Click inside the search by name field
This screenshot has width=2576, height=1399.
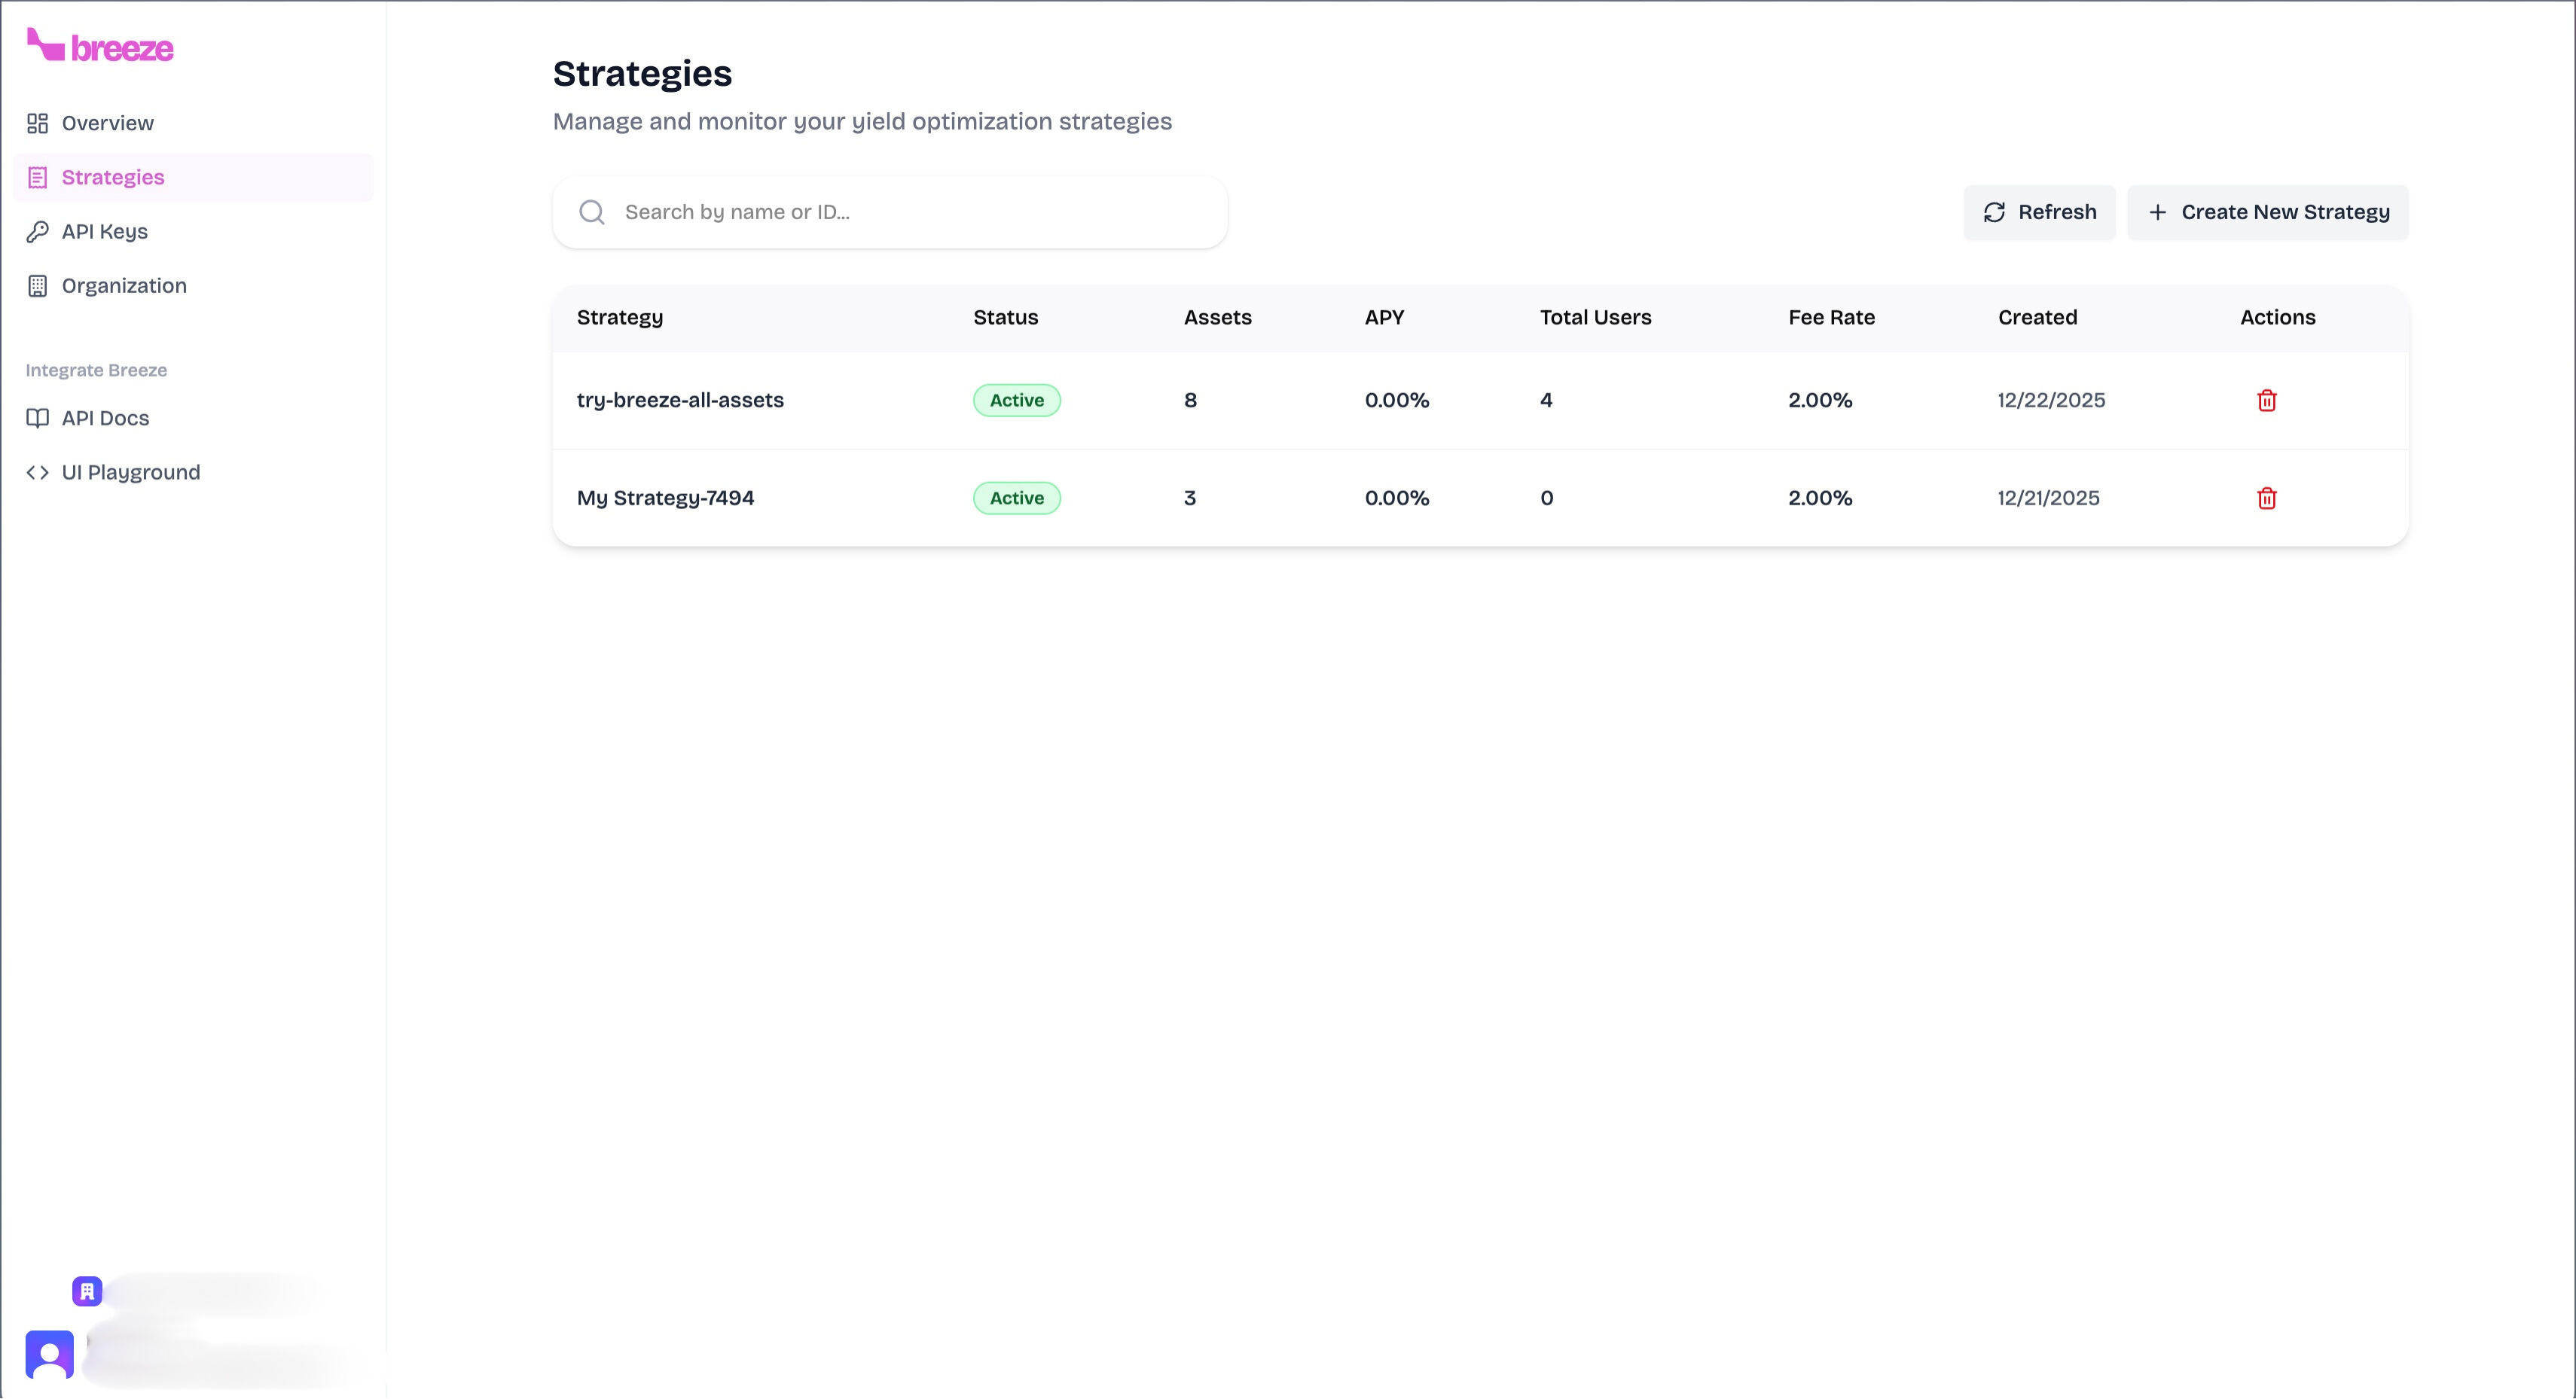click(x=890, y=211)
